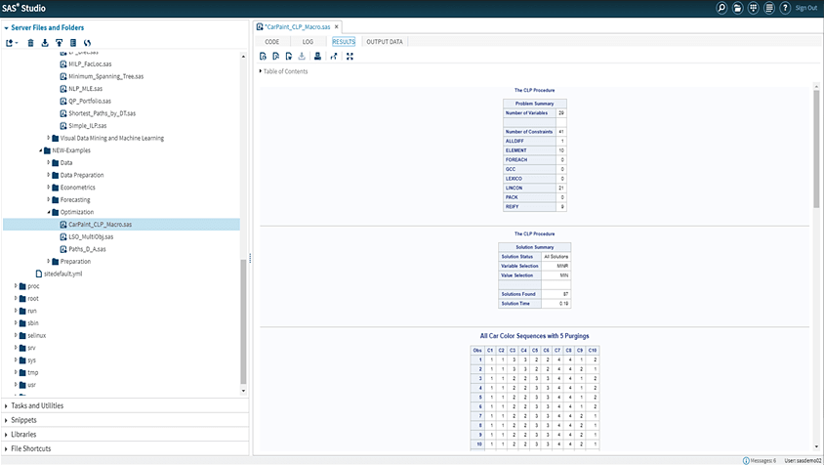The image size is (824, 465).
Task: Open the new file dropdown arrow
Action: [x=17, y=43]
